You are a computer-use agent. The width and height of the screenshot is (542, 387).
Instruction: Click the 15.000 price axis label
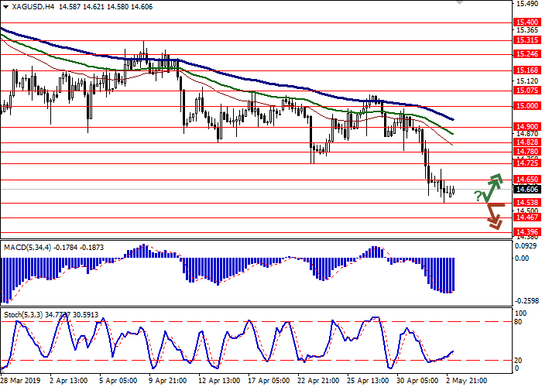(x=526, y=105)
